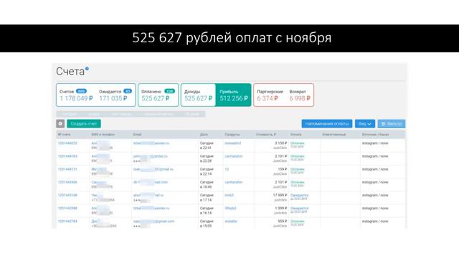
Task: Click the gmail.com email in the 15:05 row
Action: pos(154,221)
